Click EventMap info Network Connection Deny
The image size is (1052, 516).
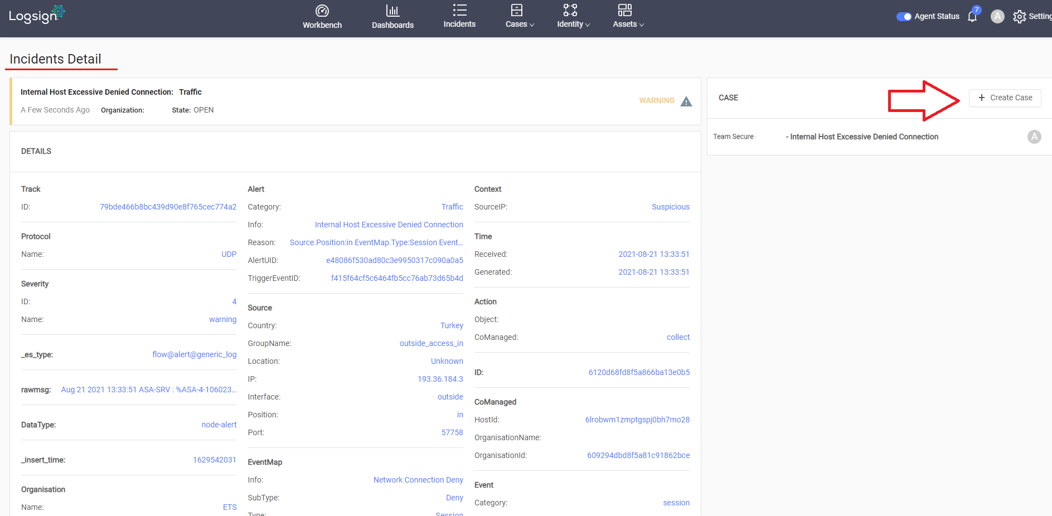[x=418, y=480]
